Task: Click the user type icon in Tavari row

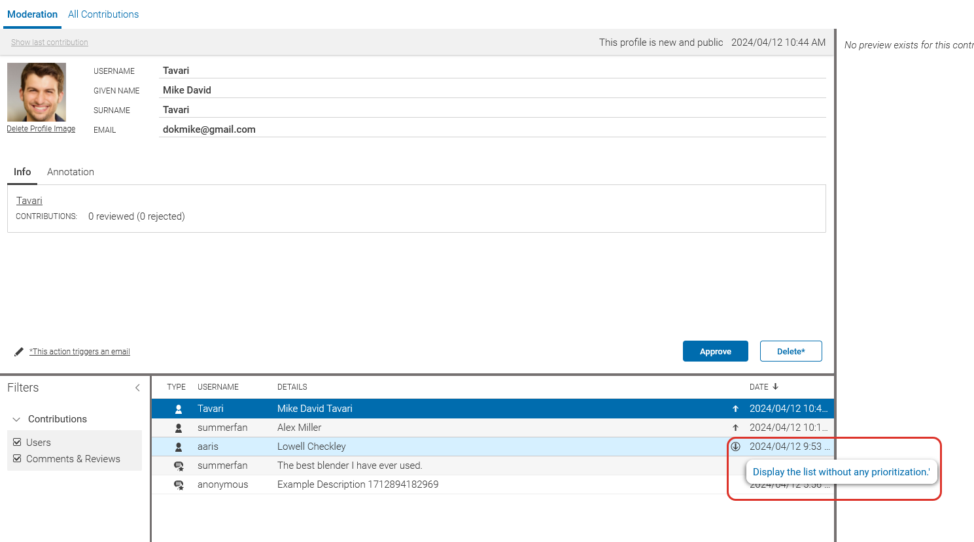Action: point(178,409)
